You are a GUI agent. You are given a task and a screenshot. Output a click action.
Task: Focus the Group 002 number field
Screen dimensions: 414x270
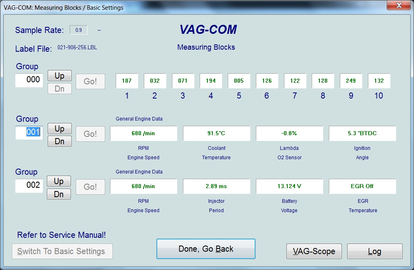point(29,186)
